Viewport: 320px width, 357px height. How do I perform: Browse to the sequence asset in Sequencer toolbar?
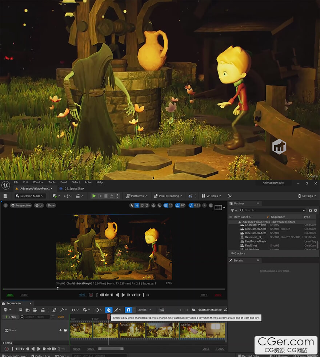28,310
